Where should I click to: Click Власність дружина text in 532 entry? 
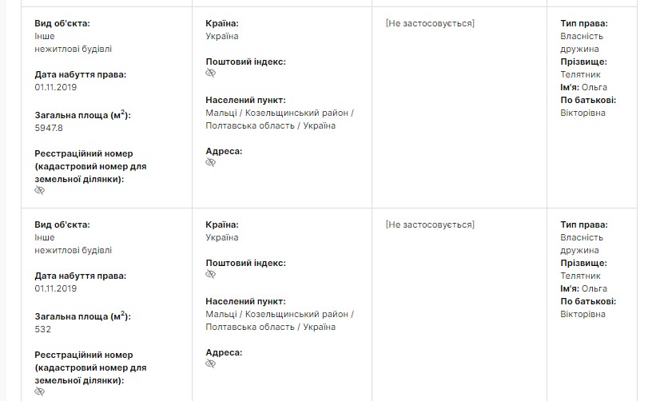[581, 244]
